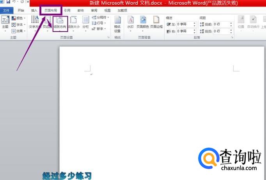The height and width of the screenshot is (180, 266).
Task: Open the 页面设置 dialog launcher
Action: (108, 37)
